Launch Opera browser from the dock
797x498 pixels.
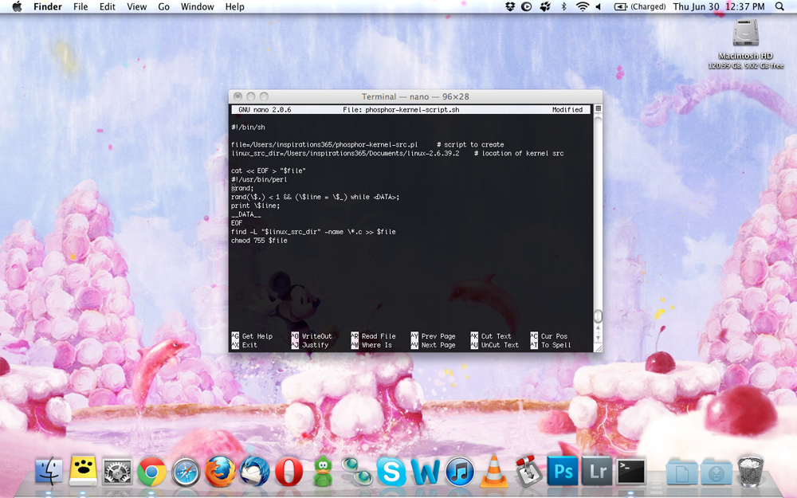(x=289, y=472)
